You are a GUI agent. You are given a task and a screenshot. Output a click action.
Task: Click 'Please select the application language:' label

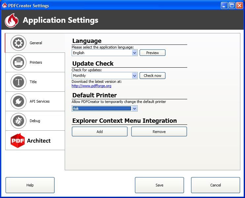[103, 47]
